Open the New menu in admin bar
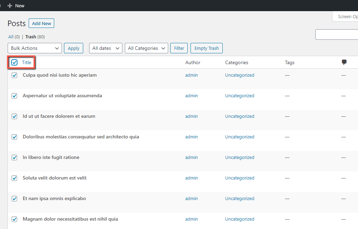The image size is (358, 229). 16,6
